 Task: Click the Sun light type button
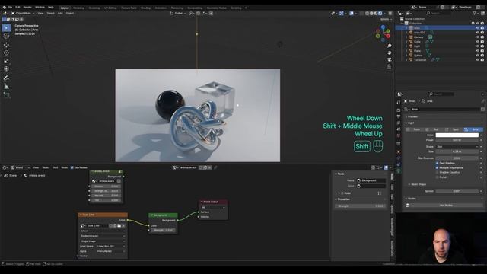point(434,129)
